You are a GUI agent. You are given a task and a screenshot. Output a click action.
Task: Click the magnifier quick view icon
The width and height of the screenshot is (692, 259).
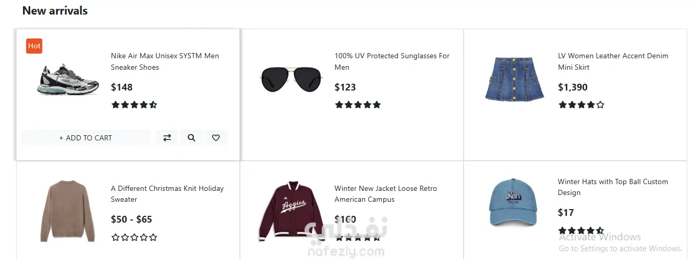(x=191, y=138)
